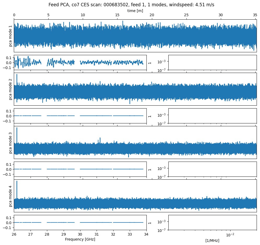The height and width of the screenshot is (245, 260).
Task: Select the 20 tick on the time axis
Action: pyautogui.click(x=152, y=15)
